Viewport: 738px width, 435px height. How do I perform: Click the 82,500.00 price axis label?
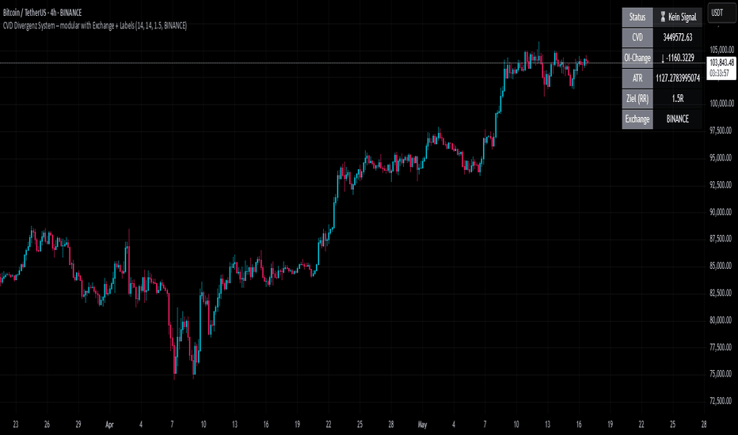click(721, 293)
